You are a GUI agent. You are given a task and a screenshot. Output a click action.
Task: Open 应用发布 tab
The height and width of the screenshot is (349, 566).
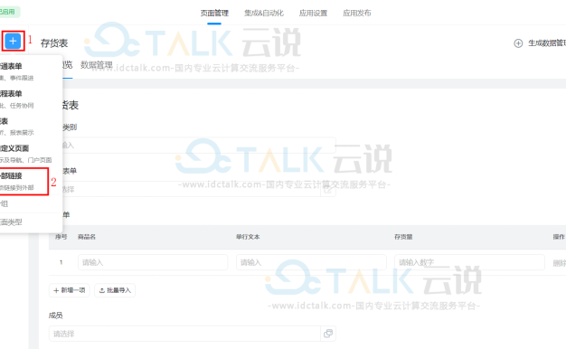tap(356, 13)
